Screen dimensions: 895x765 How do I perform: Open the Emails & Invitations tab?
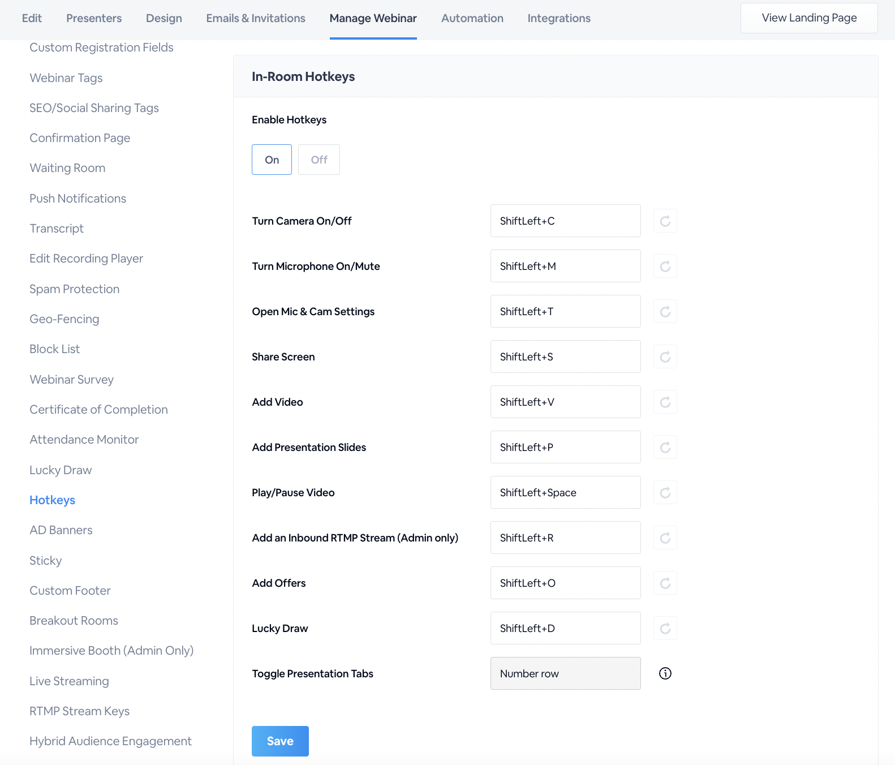[x=256, y=18]
